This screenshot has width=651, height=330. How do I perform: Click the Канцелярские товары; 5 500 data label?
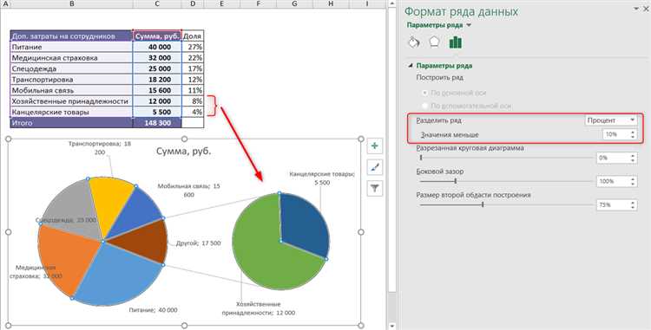(x=322, y=178)
